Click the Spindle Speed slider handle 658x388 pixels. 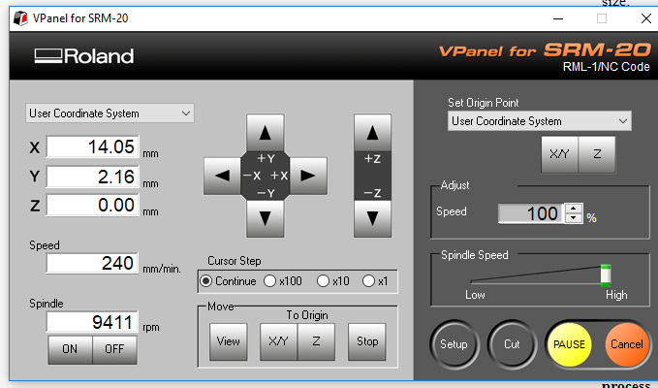point(606,275)
